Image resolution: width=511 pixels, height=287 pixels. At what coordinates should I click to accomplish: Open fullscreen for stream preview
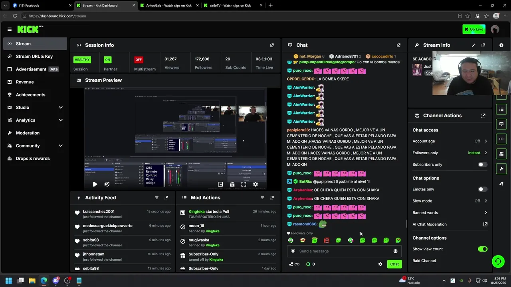click(244, 184)
